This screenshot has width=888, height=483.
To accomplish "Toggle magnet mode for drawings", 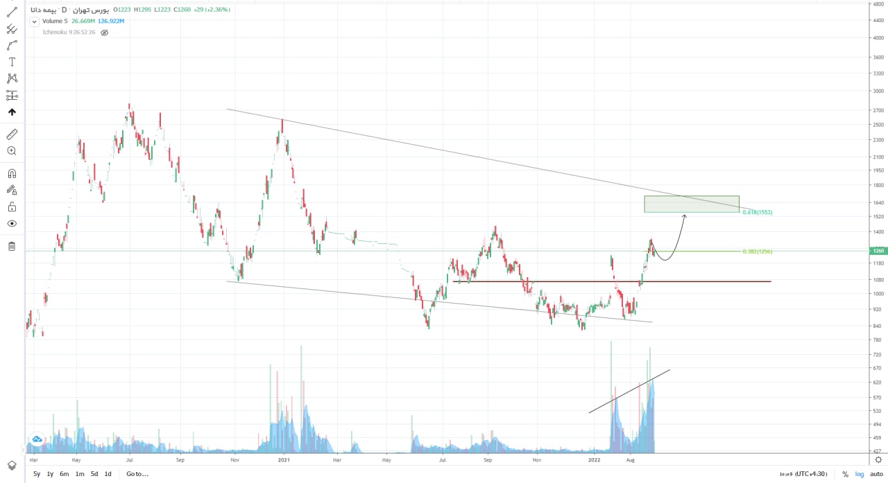I will [12, 174].
